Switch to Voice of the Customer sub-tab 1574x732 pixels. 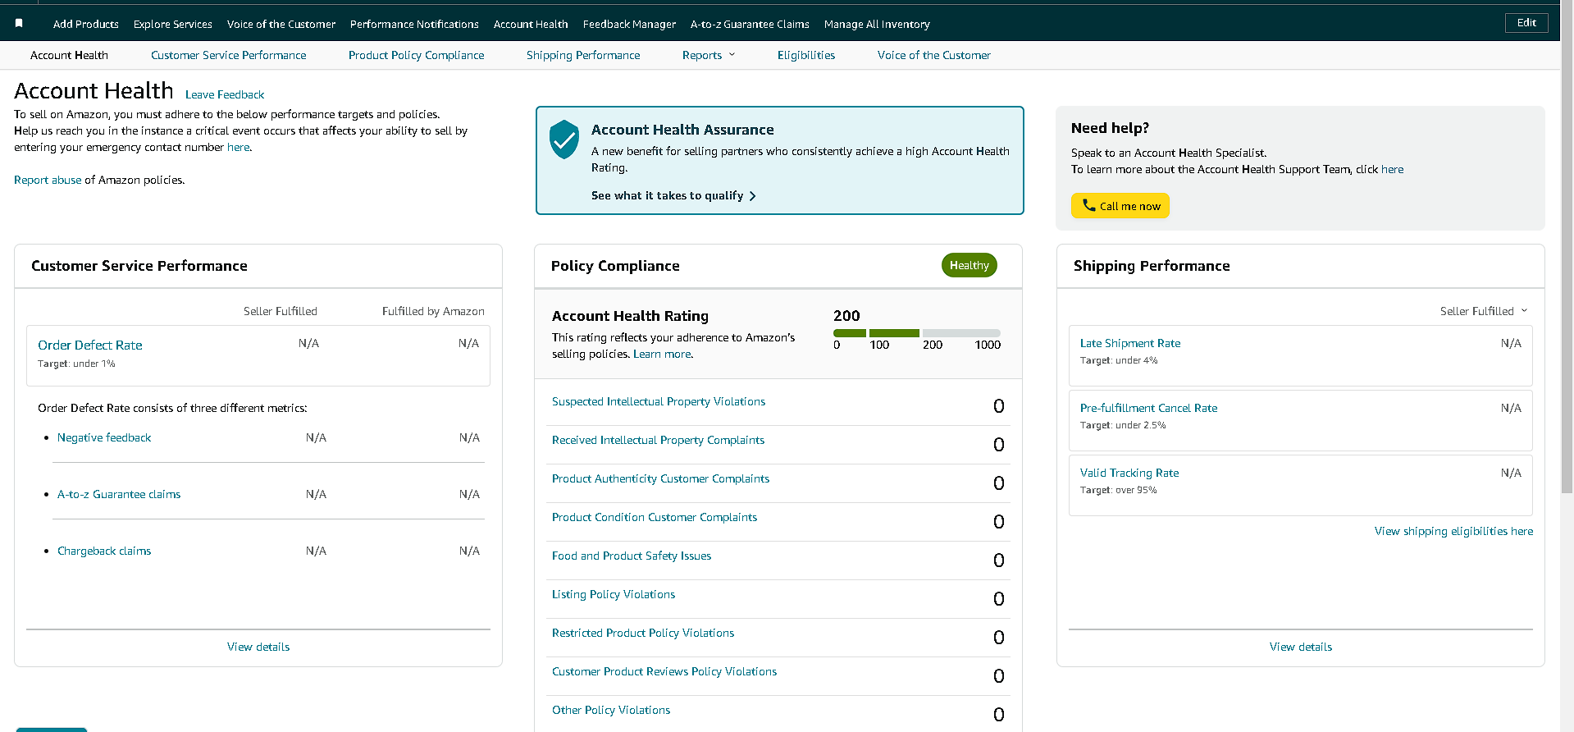(934, 55)
